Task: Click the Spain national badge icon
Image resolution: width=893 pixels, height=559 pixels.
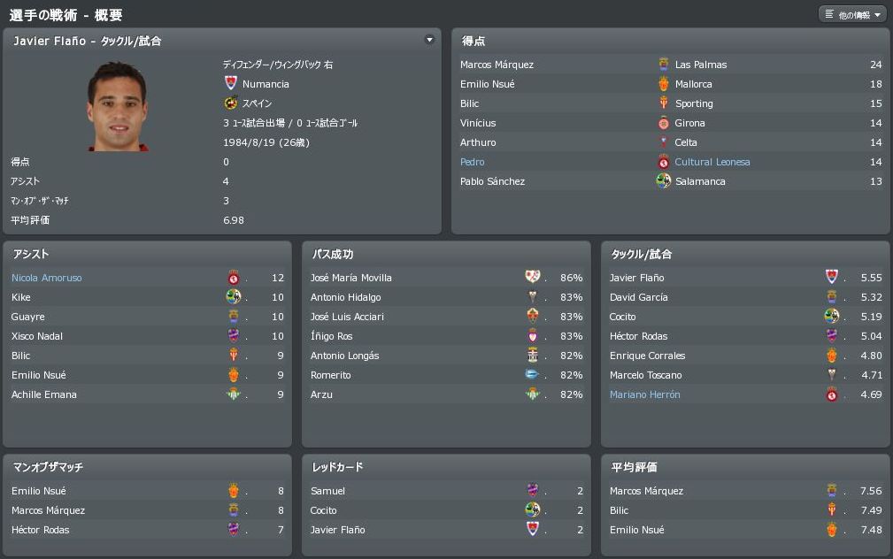Action: pos(231,103)
